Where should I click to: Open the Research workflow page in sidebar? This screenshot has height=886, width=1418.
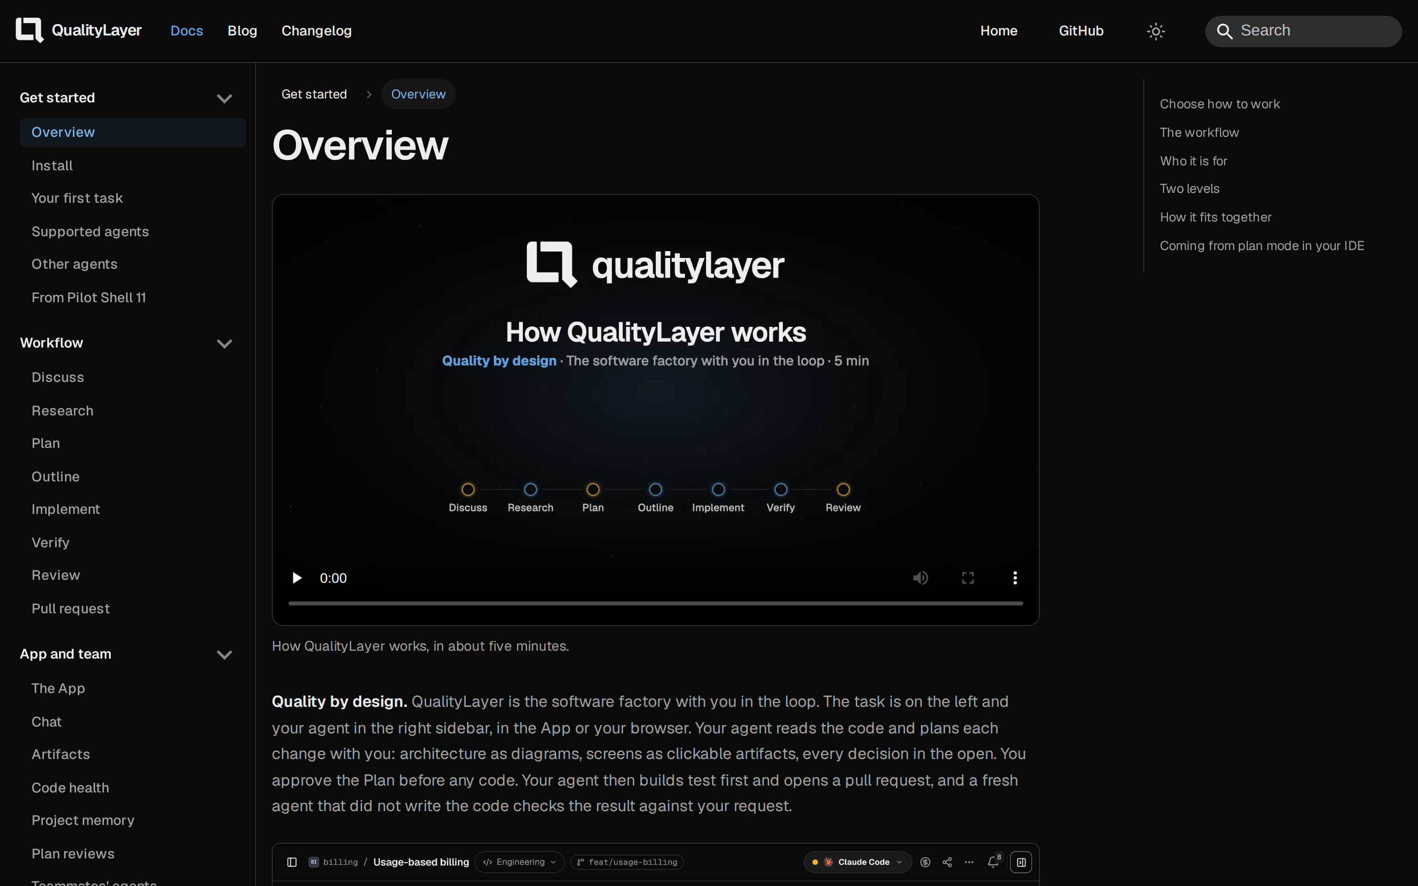pos(63,411)
